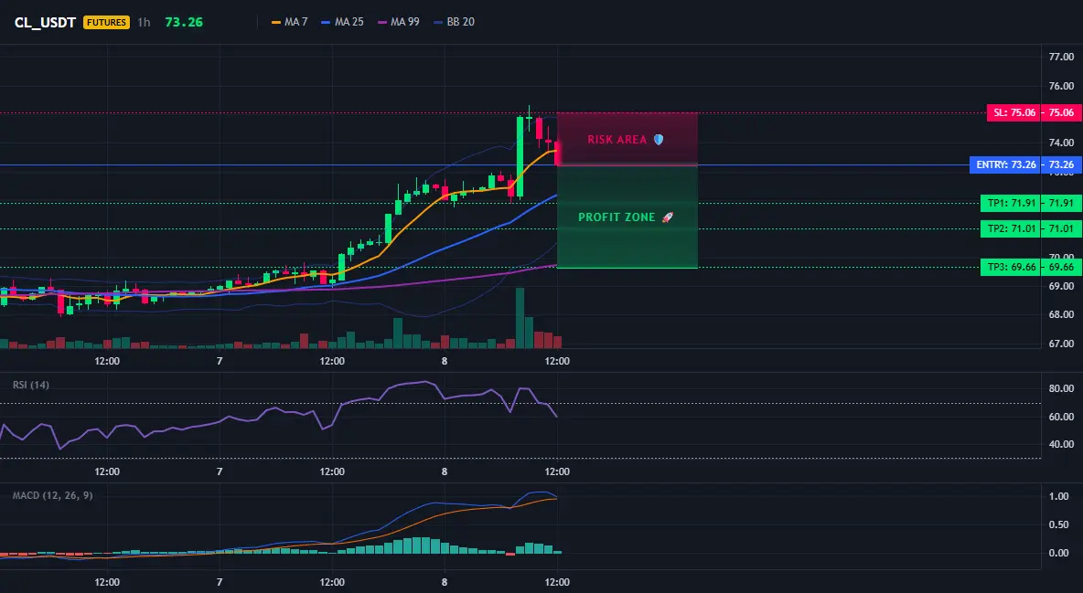Viewport: 1083px width, 593px height.
Task: Click the 76.00 price axis label
Action: (1062, 86)
